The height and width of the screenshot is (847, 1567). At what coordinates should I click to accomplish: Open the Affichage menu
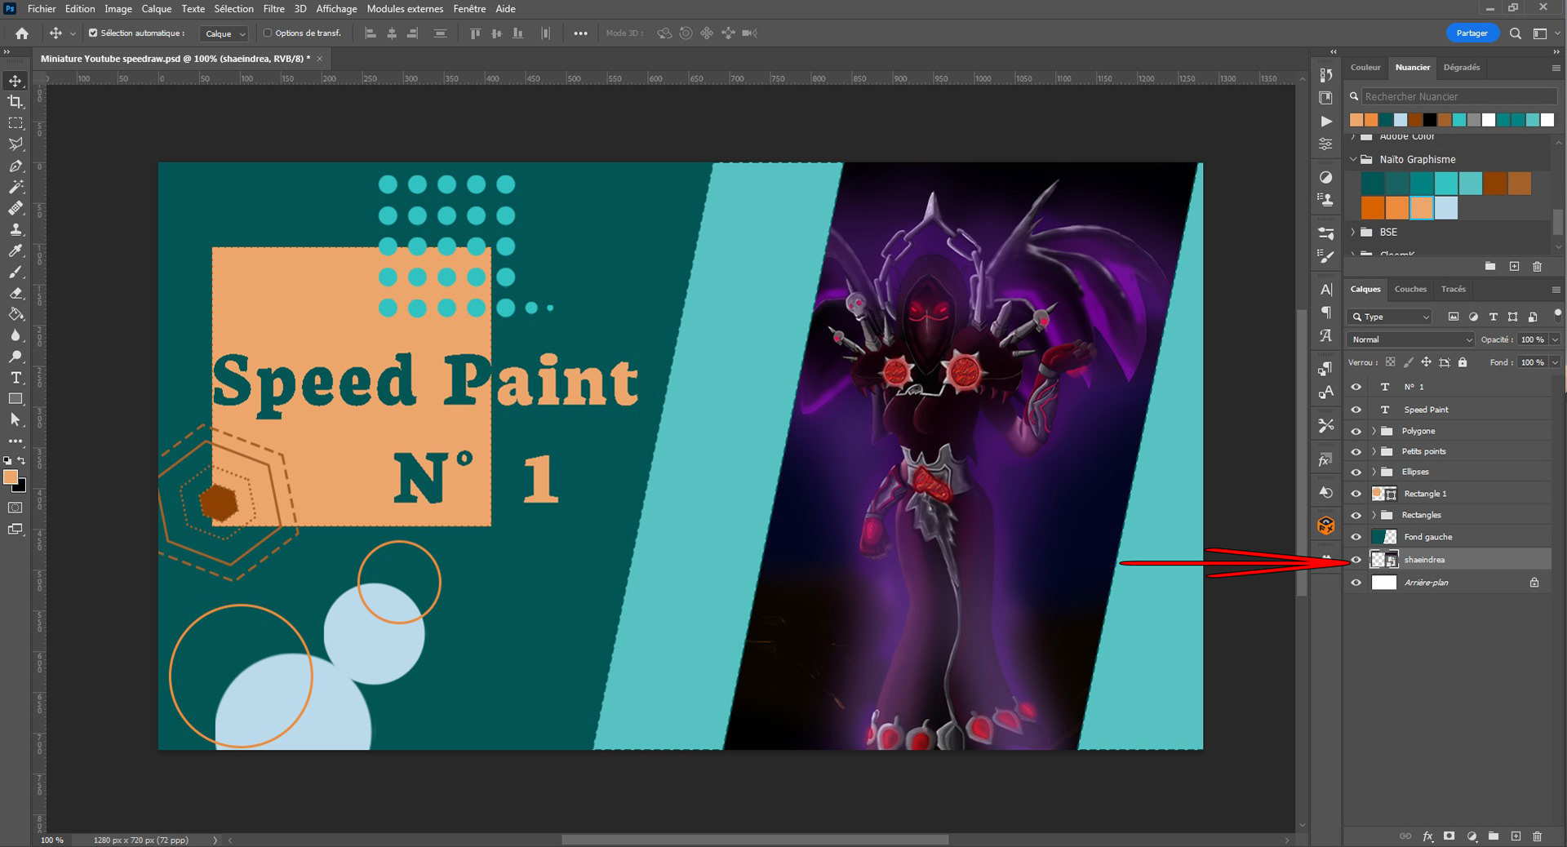(x=337, y=9)
